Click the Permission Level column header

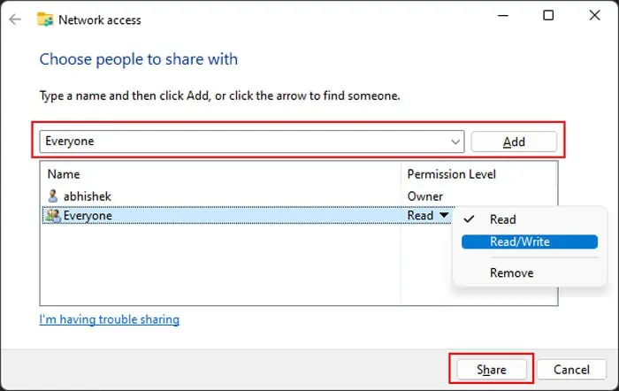451,174
